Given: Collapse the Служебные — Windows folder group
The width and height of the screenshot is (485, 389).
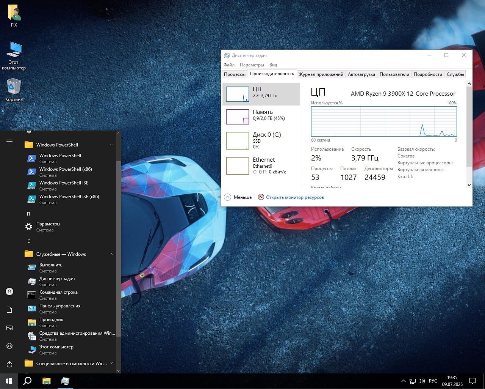Looking at the screenshot, I should point(111,254).
